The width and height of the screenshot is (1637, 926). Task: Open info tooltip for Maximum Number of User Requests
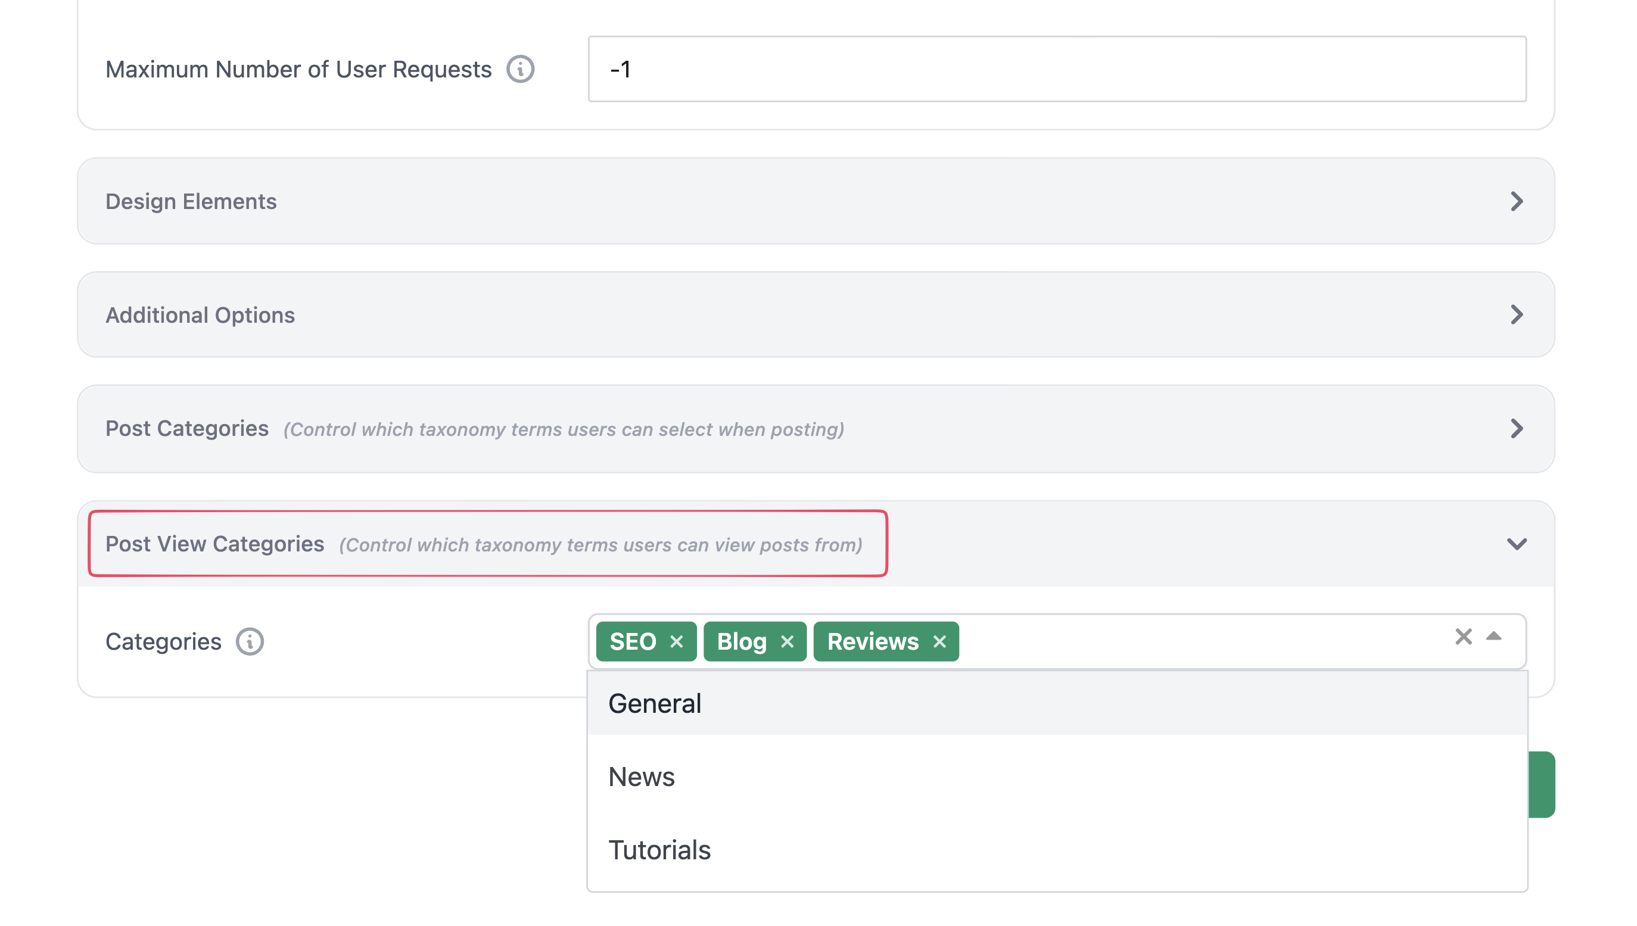click(520, 68)
